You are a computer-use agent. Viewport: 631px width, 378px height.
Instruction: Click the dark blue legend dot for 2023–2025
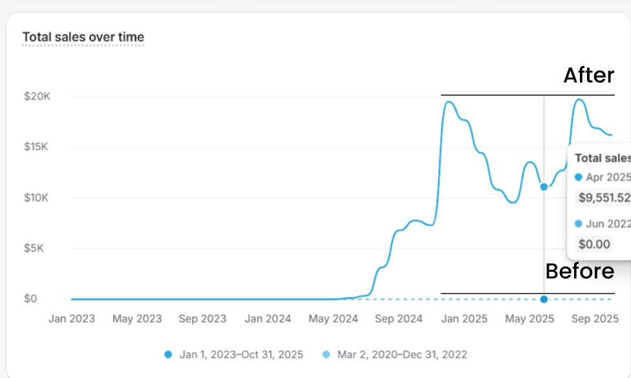click(168, 355)
